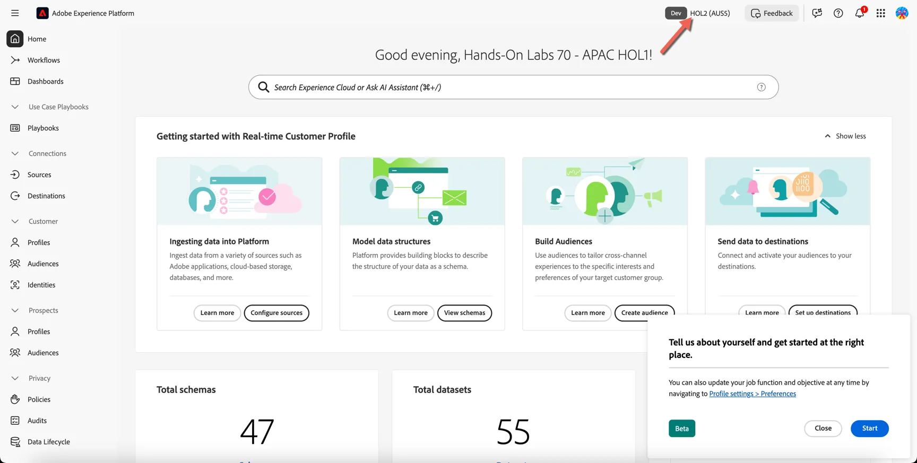
Task: Collapse the Privacy section in sidebar
Action: click(15, 378)
